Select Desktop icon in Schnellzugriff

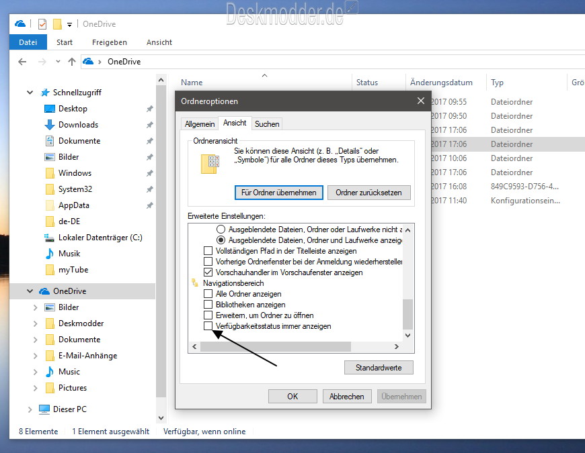click(50, 109)
